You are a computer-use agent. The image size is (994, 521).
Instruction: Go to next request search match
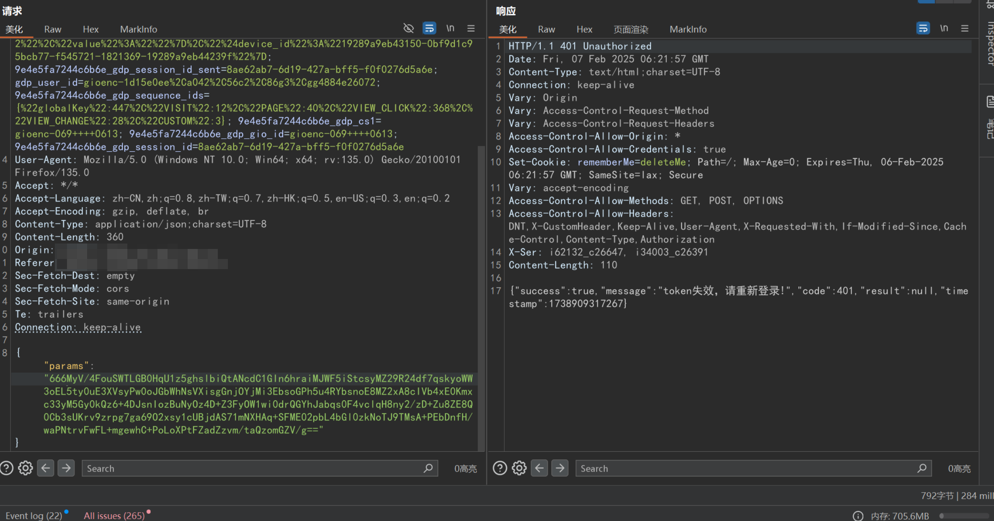66,468
